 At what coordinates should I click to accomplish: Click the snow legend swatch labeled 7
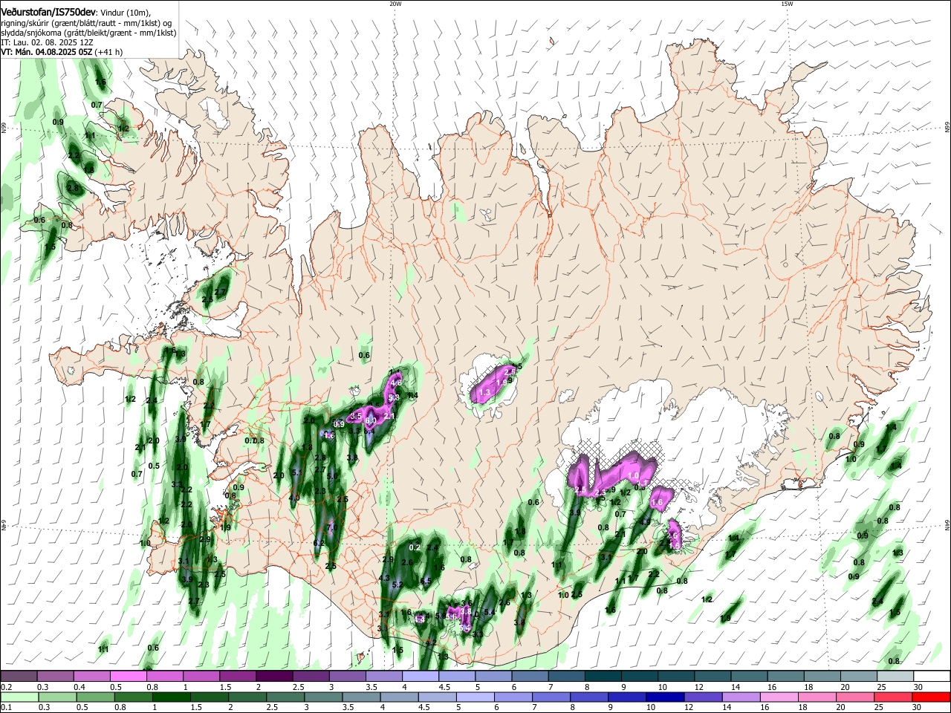(x=567, y=676)
